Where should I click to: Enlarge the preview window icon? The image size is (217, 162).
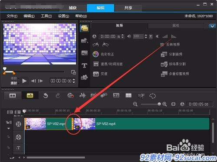73,72
